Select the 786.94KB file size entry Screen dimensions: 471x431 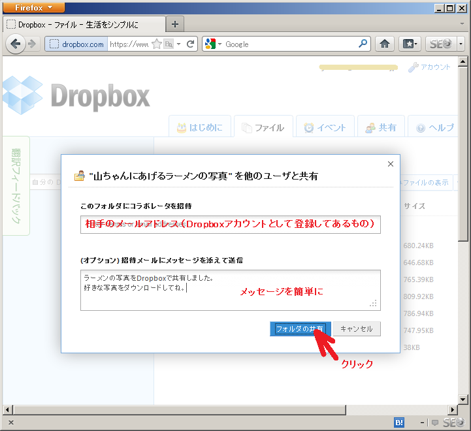pyautogui.click(x=419, y=313)
